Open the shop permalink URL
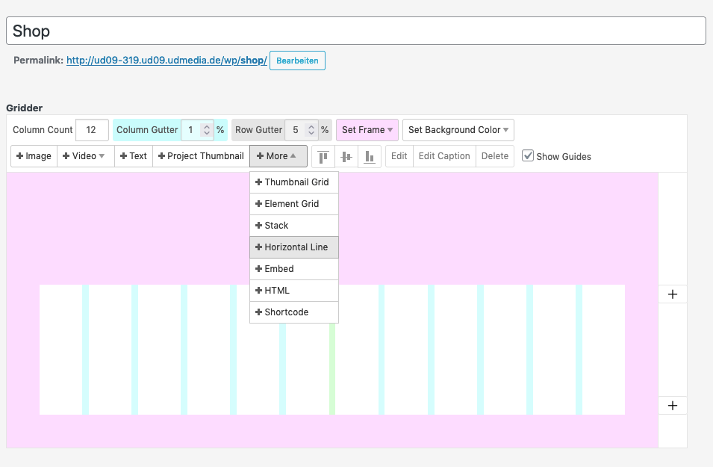The height and width of the screenshot is (467, 713). coord(166,61)
